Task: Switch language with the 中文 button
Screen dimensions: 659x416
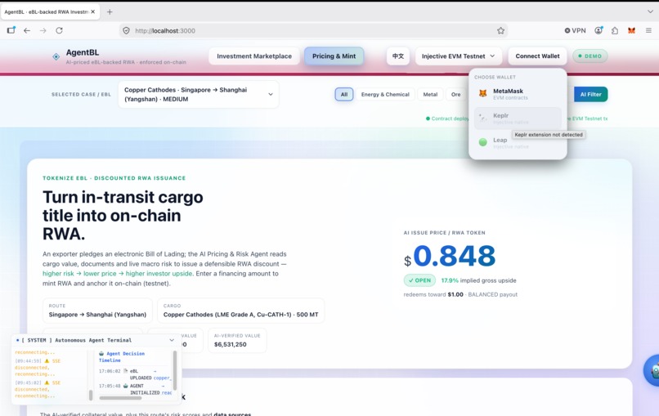Action: (x=398, y=56)
